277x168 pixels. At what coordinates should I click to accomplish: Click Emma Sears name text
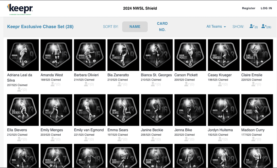point(118,130)
